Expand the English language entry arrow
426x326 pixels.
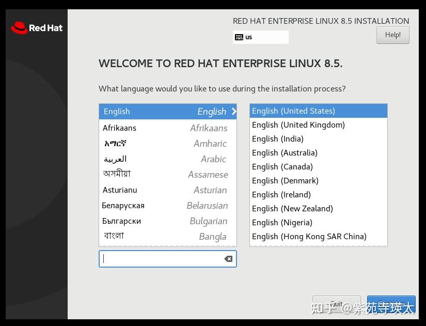pyautogui.click(x=233, y=111)
